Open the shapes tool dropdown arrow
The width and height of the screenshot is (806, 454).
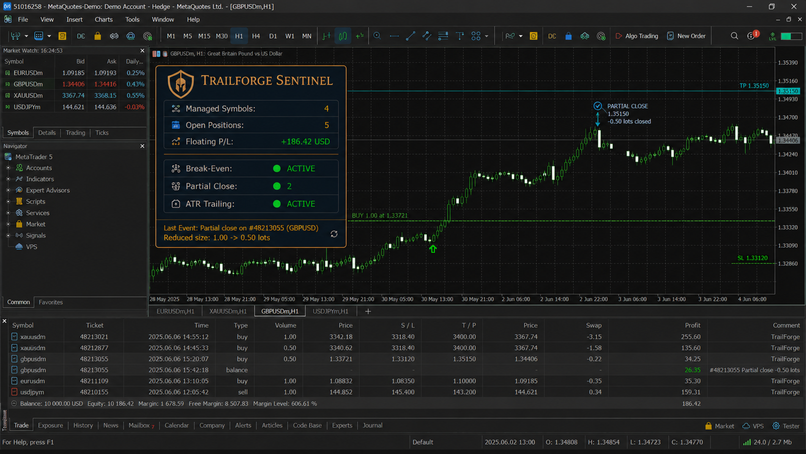click(486, 36)
